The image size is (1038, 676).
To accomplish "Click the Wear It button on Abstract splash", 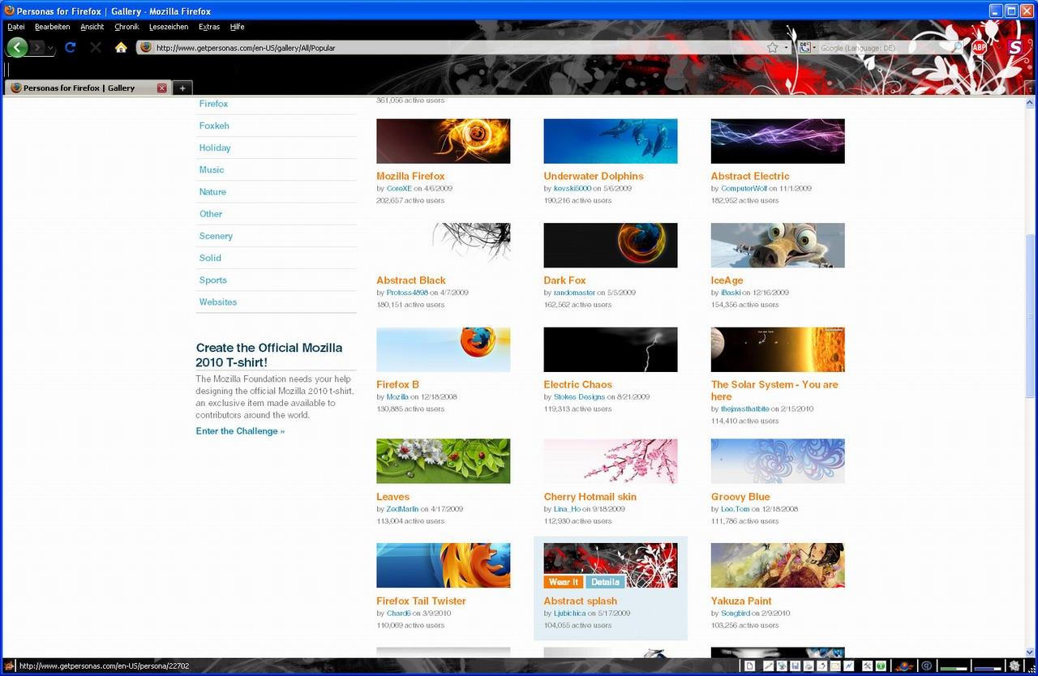I will coord(564,582).
